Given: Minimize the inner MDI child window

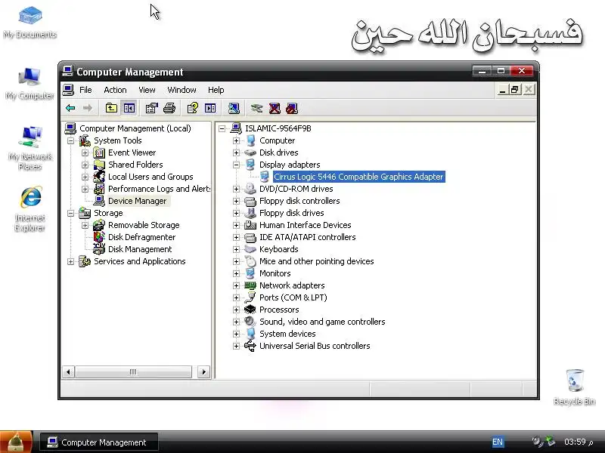Looking at the screenshot, I should pos(502,90).
